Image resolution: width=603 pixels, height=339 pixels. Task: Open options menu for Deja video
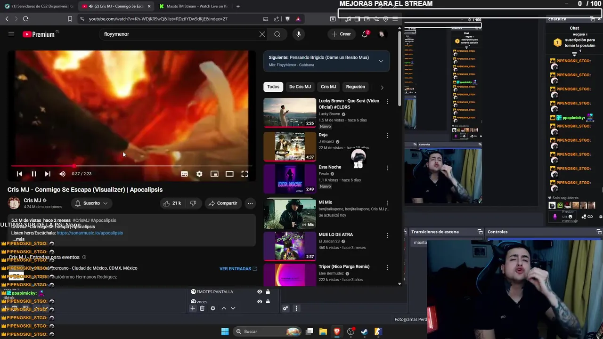387,136
